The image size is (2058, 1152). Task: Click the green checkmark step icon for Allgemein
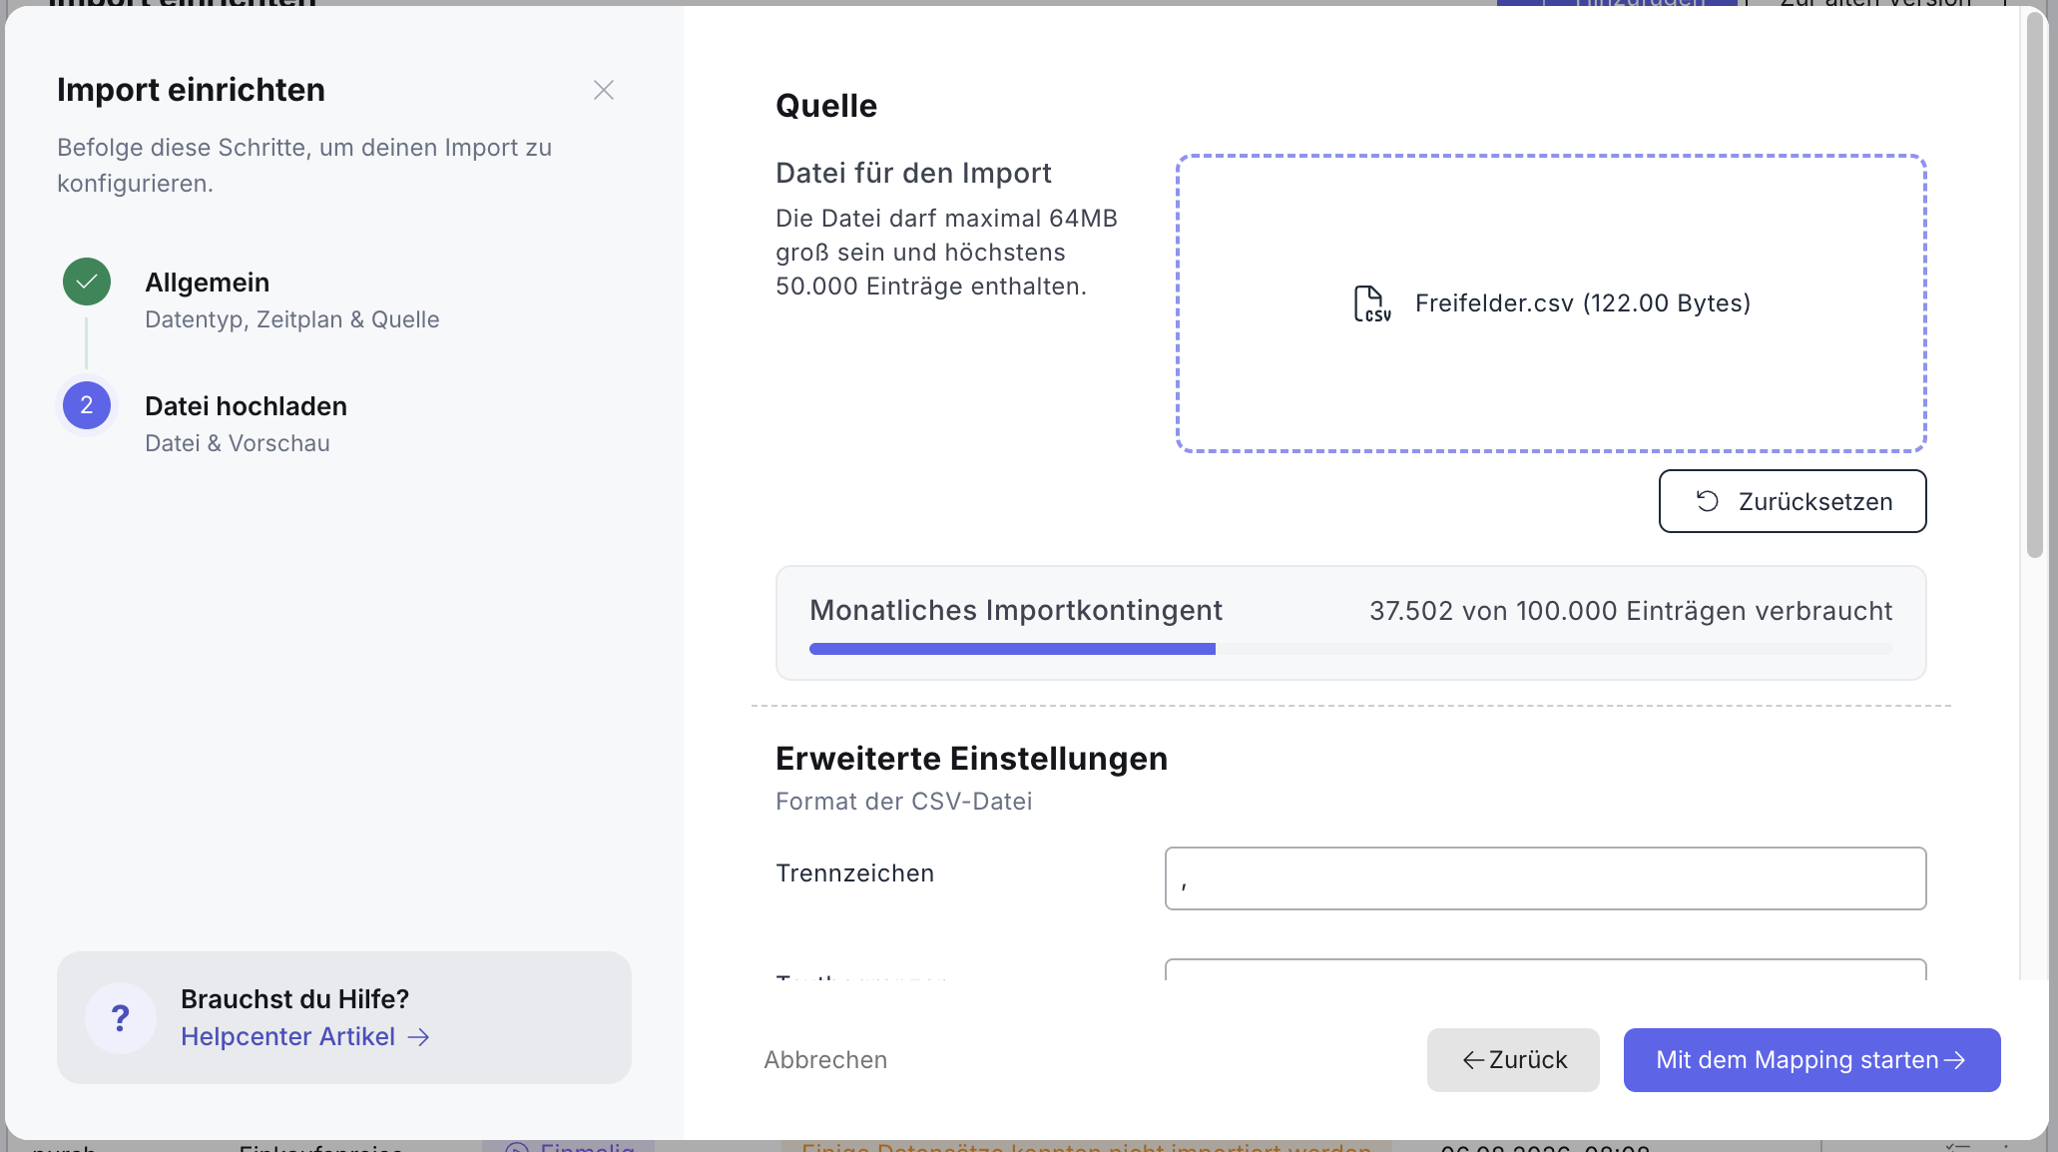pyautogui.click(x=87, y=282)
